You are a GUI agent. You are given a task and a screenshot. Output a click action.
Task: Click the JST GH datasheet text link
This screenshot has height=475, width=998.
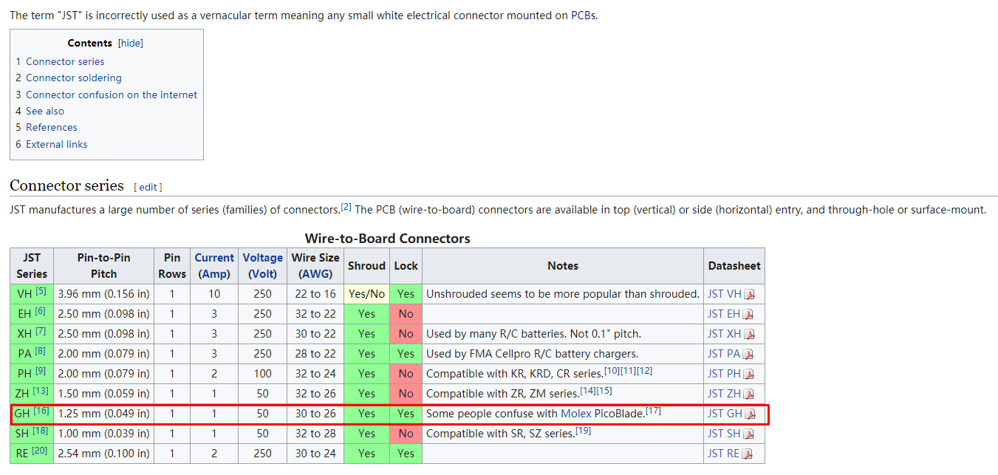click(725, 414)
